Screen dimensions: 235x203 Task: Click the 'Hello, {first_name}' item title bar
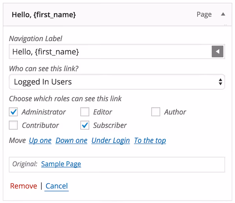[x=117, y=15]
